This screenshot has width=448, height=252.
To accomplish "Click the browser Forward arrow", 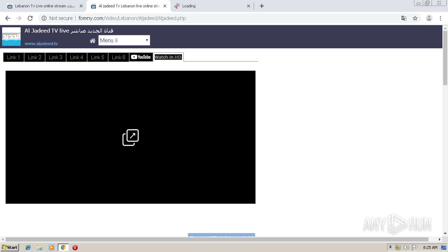I will tap(19, 18).
